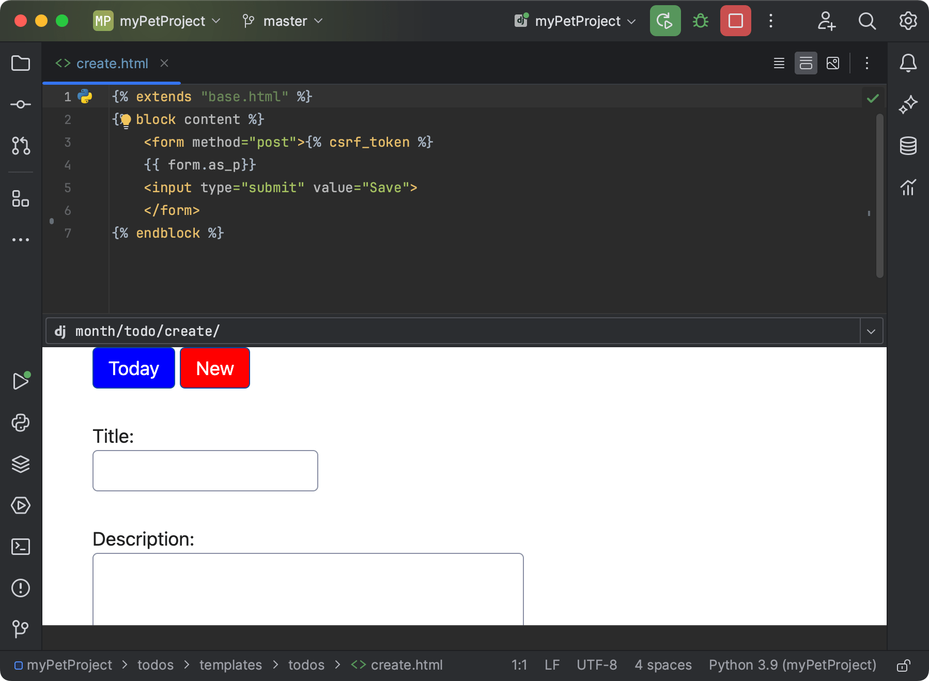Screen dimensions: 929x681
Task: Click the blue Today button in the preview
Action: click(x=133, y=368)
